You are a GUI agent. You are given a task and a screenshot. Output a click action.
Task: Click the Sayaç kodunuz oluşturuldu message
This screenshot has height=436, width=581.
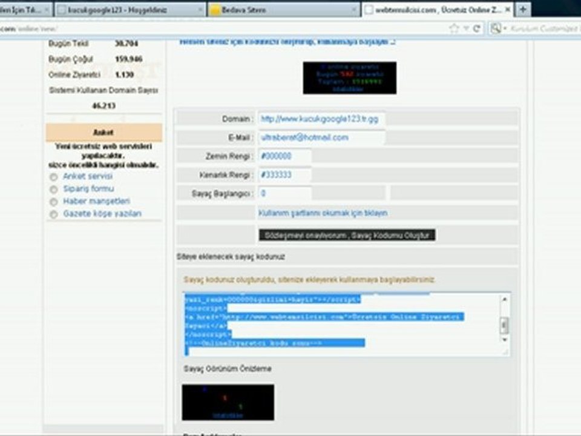[309, 280]
